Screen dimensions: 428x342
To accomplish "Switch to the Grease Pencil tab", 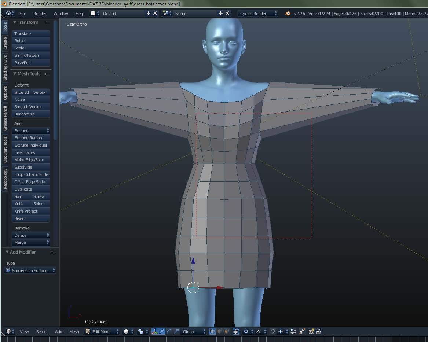I will (5, 118).
